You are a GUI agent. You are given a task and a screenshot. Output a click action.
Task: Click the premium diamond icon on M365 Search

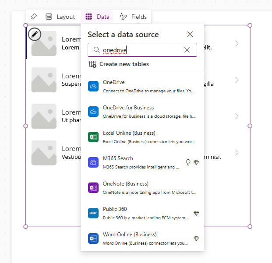[196, 162]
